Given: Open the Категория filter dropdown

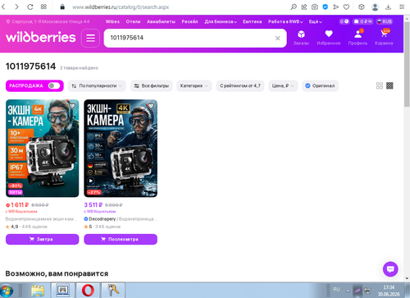Looking at the screenshot, I should coord(194,85).
